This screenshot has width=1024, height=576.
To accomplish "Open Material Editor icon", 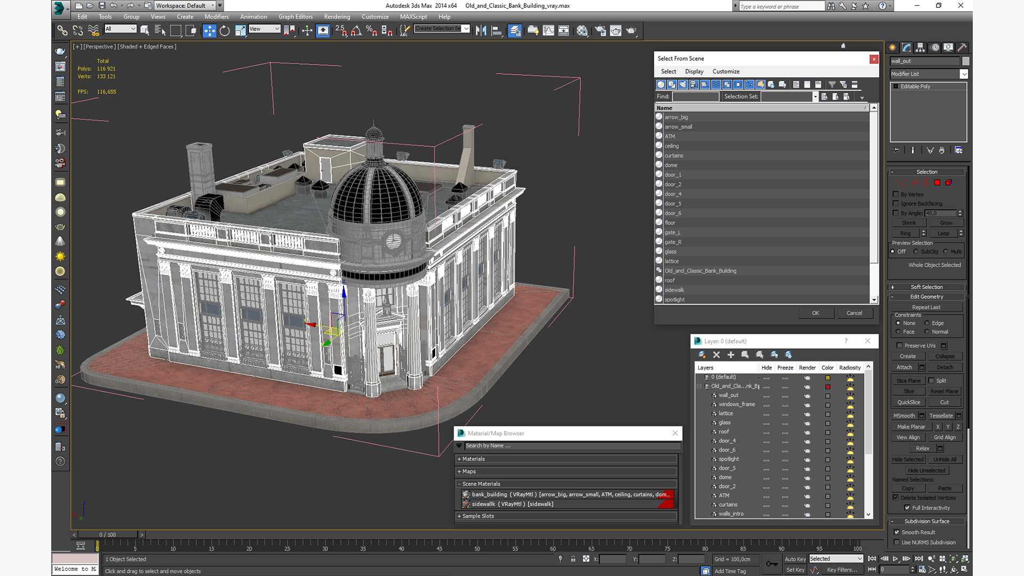I will point(582,31).
